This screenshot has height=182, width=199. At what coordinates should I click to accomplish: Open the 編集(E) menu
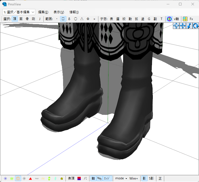pyautogui.click(x=43, y=12)
